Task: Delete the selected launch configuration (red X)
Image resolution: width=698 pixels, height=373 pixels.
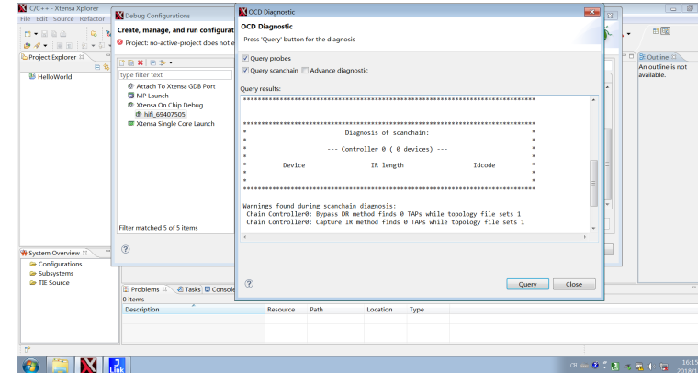Action: pyautogui.click(x=141, y=62)
